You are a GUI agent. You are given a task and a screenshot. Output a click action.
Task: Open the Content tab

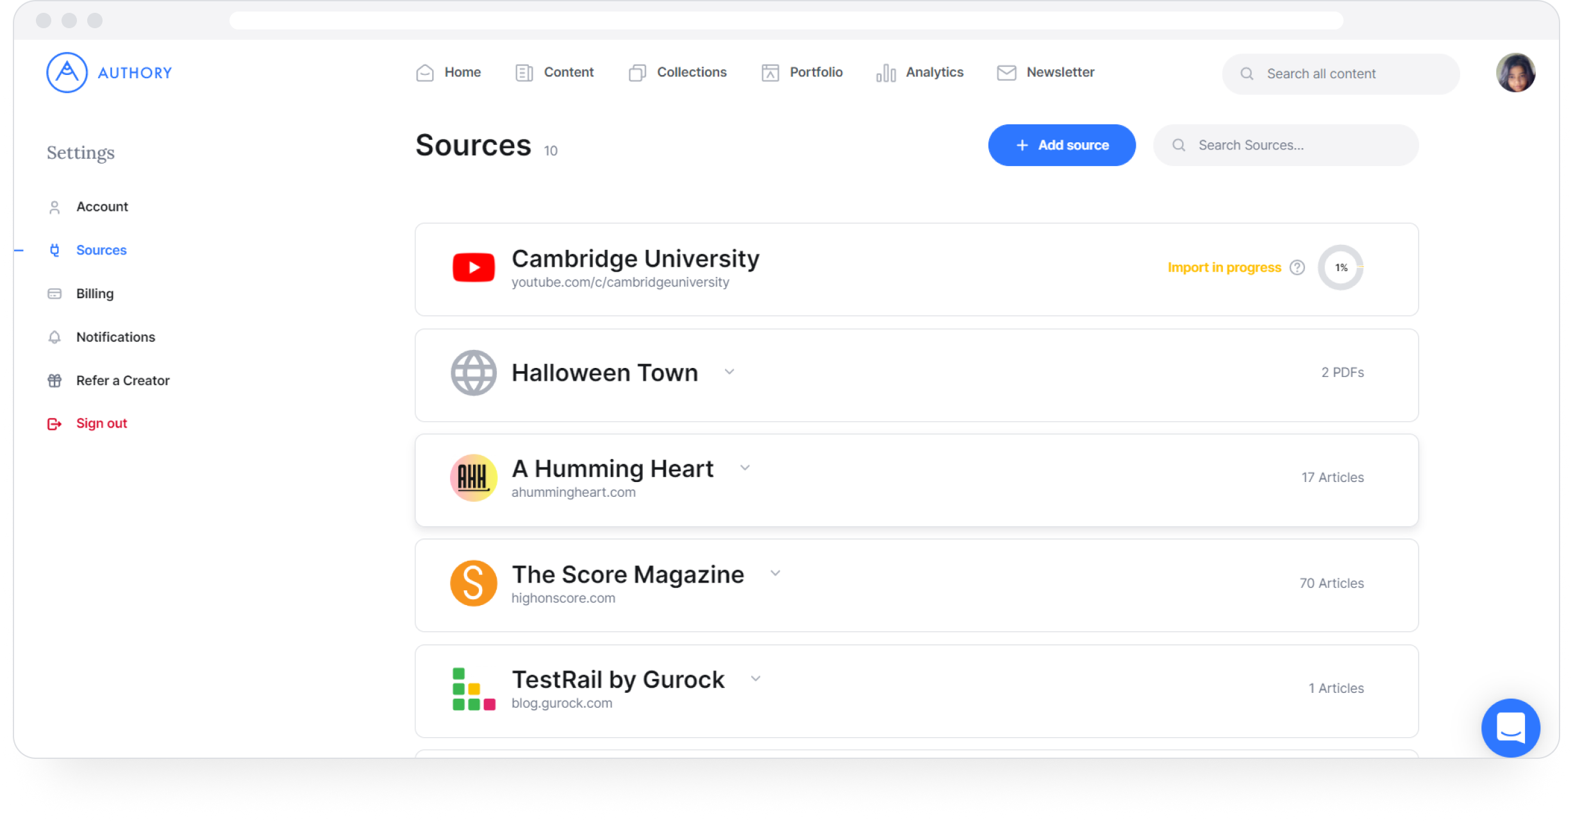coord(554,72)
